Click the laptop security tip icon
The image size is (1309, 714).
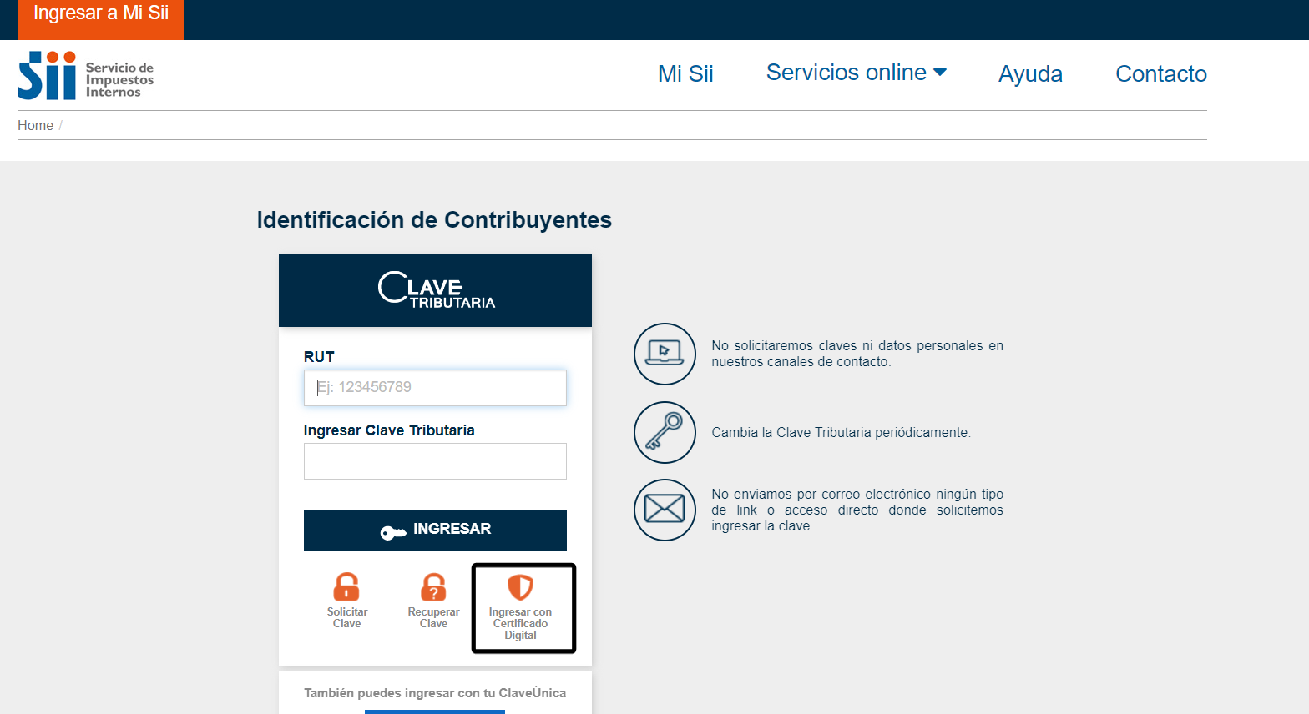(665, 354)
